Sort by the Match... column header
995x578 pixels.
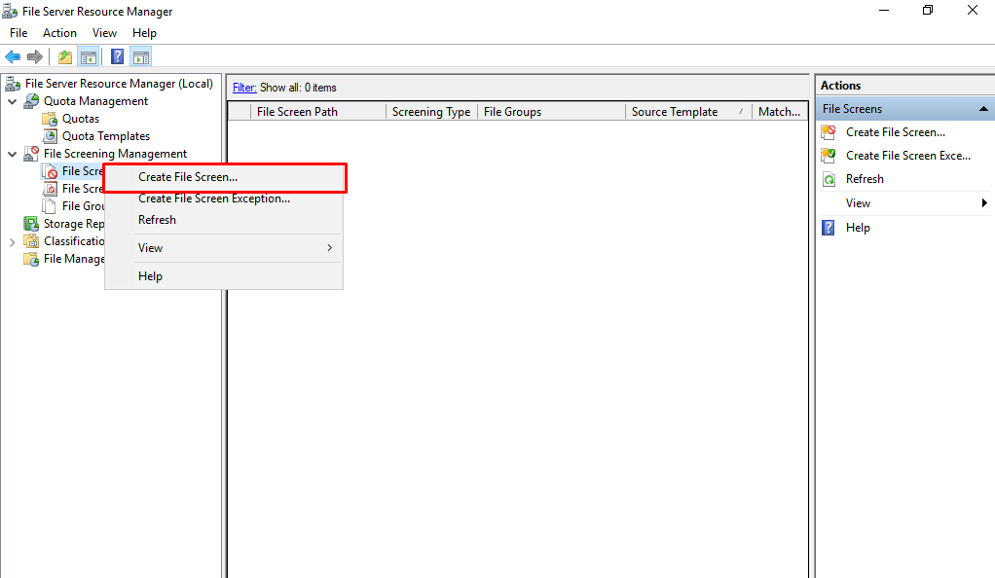(779, 112)
